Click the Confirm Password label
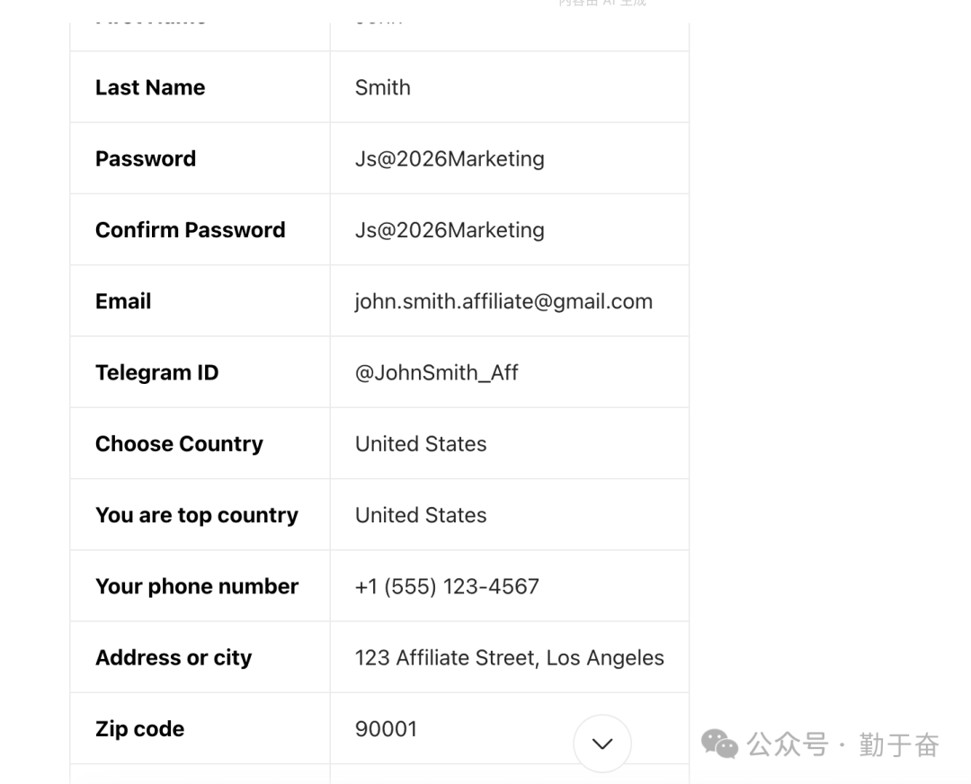 191,229
